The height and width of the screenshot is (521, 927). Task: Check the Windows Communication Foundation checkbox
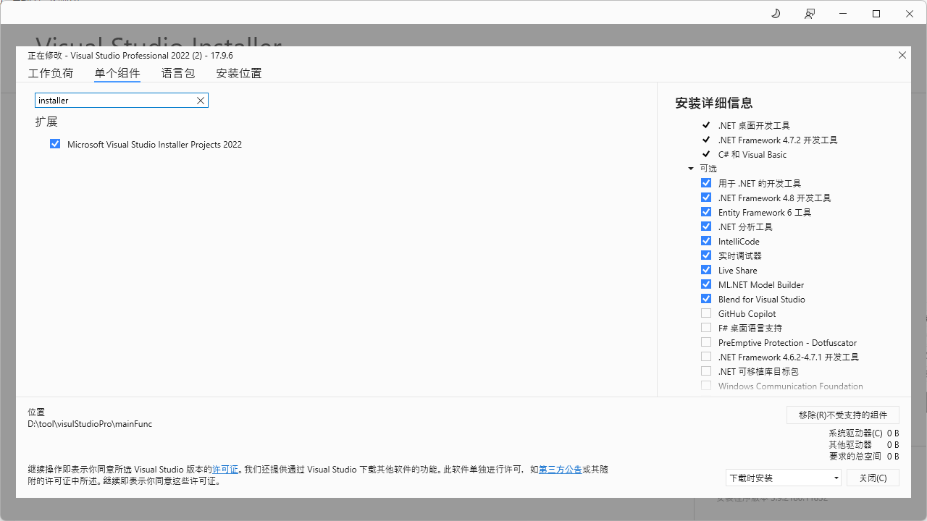point(706,386)
